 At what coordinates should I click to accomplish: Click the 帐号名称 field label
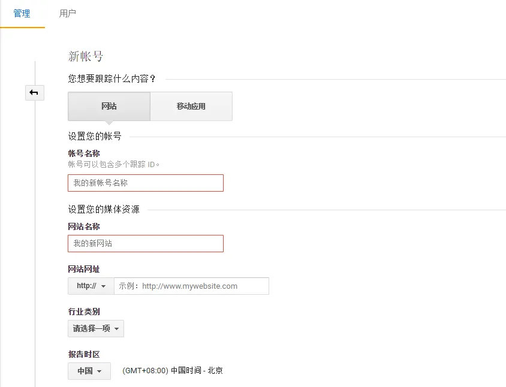[x=84, y=153]
